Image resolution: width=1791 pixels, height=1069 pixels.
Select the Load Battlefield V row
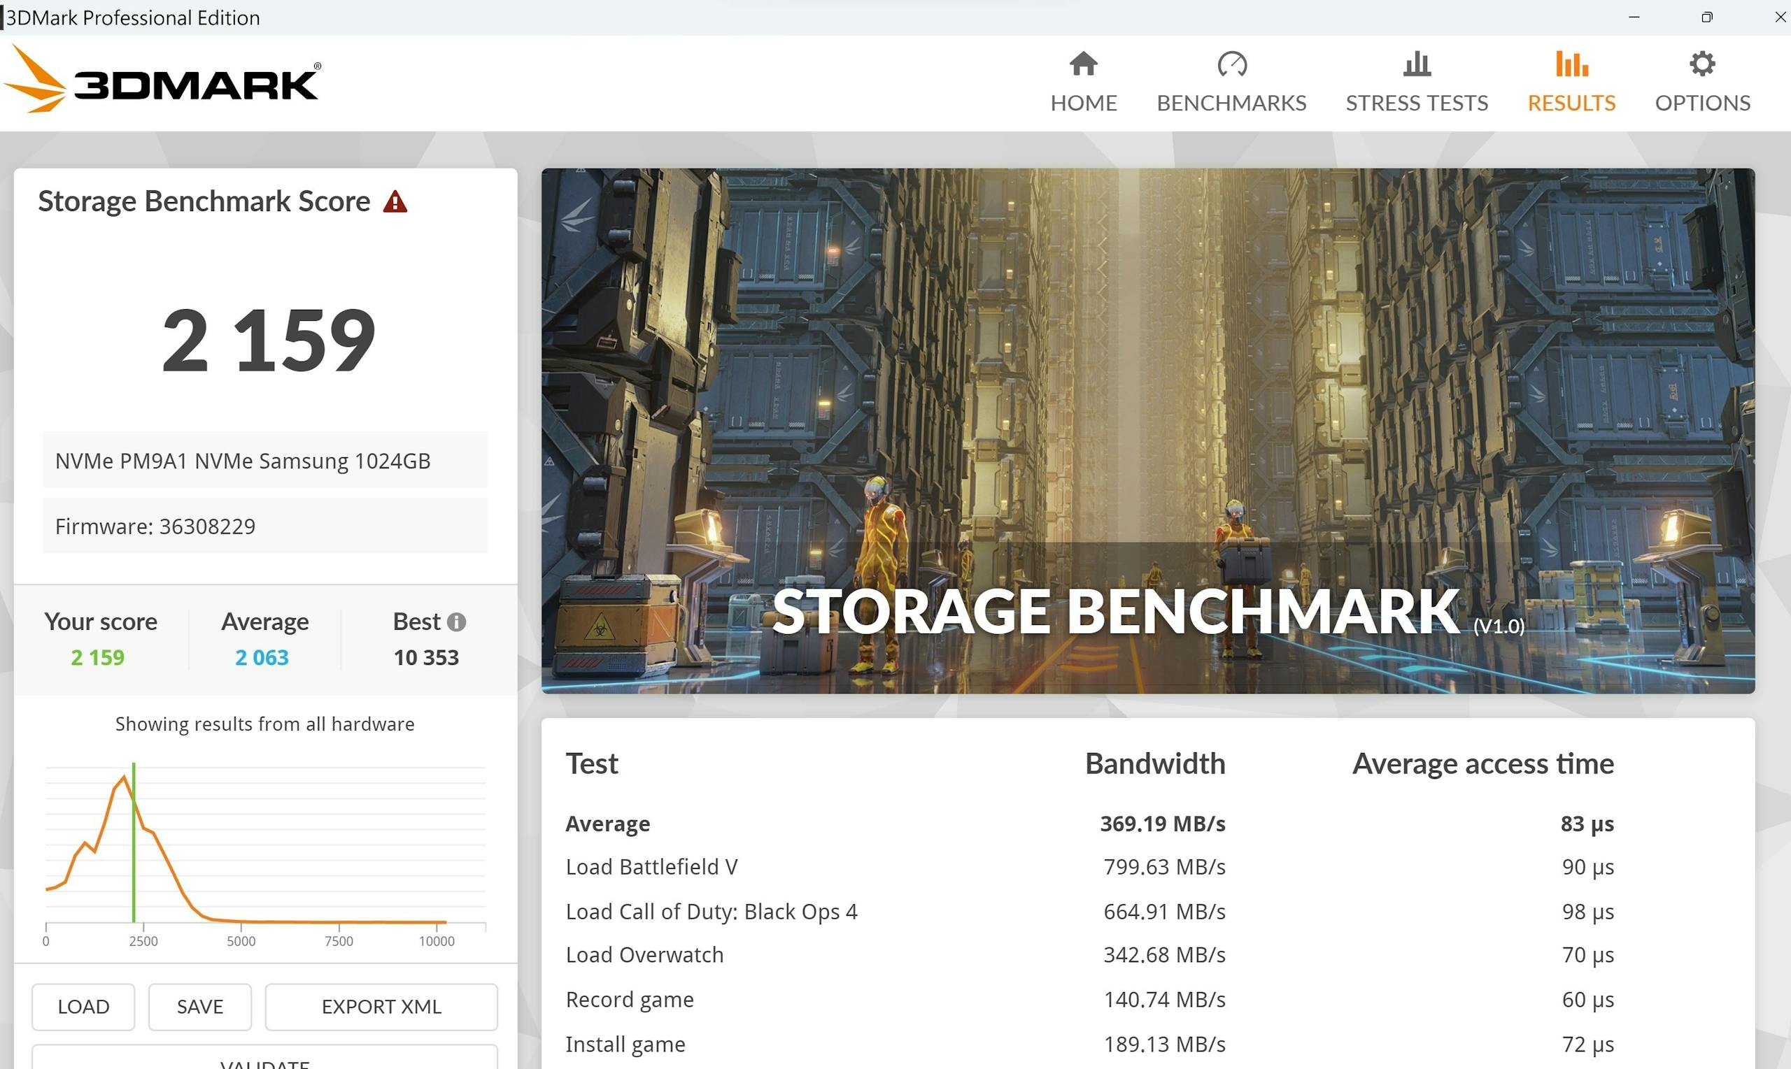coord(651,866)
